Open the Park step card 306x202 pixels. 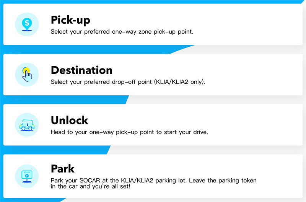tap(153, 176)
